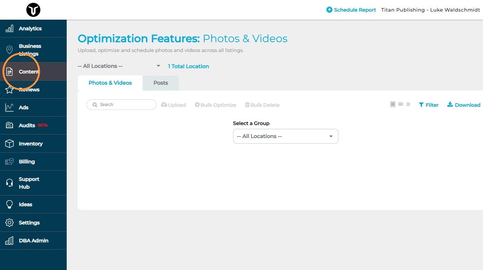483x270 pixels.
Task: Click the Business Listings map pin icon
Action: click(x=9, y=50)
